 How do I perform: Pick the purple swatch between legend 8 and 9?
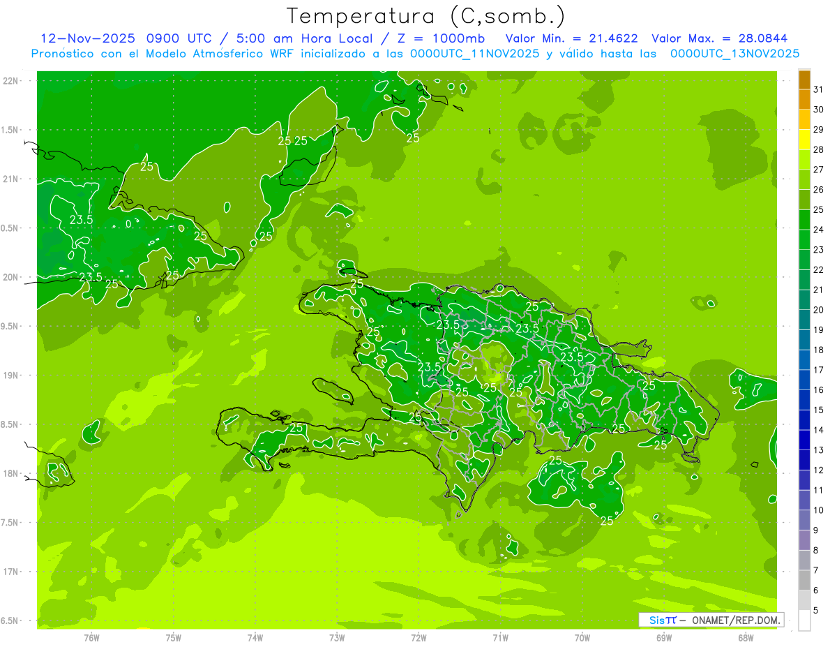click(x=804, y=540)
